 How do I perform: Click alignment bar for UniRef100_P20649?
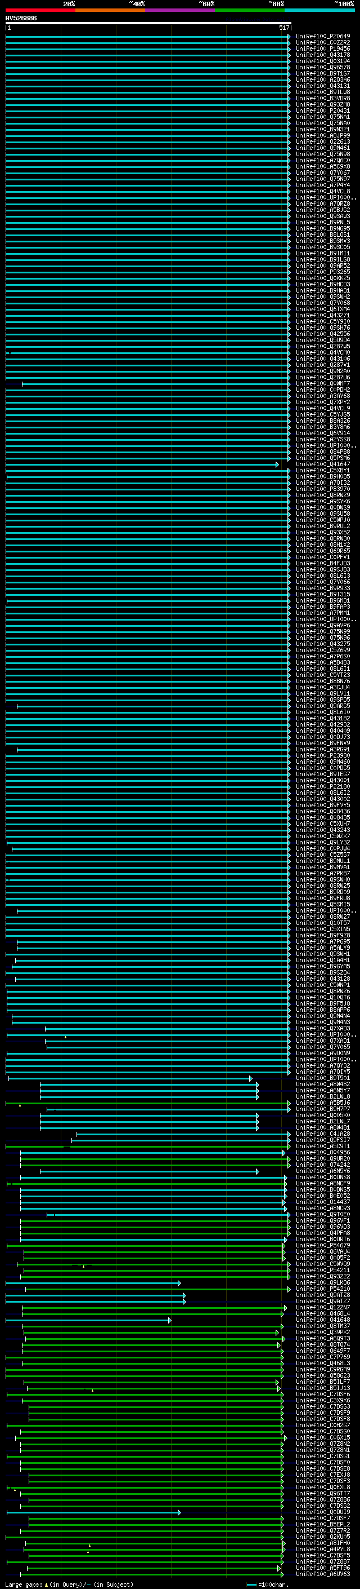[x=148, y=37]
